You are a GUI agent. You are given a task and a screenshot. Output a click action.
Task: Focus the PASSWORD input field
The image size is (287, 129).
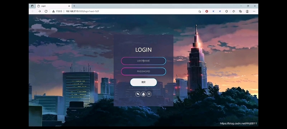(x=143, y=71)
